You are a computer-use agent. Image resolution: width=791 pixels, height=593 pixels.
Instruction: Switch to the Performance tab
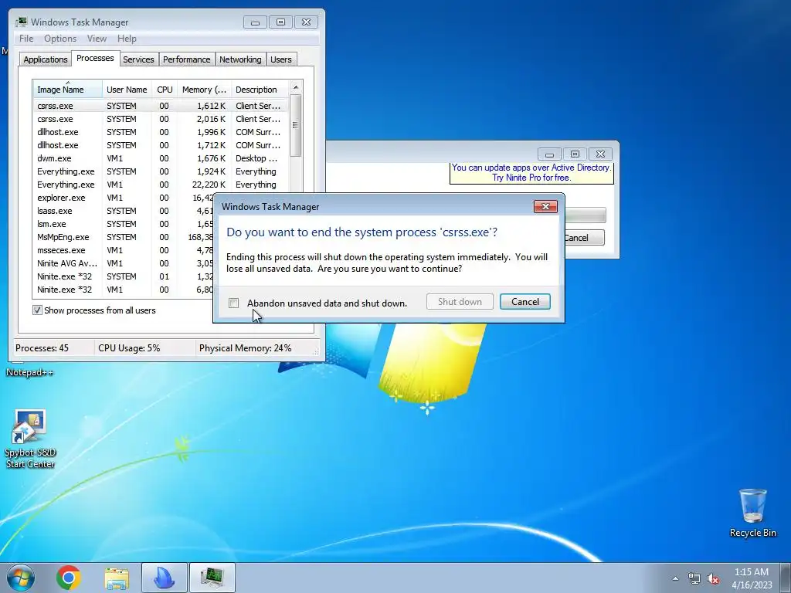click(187, 59)
